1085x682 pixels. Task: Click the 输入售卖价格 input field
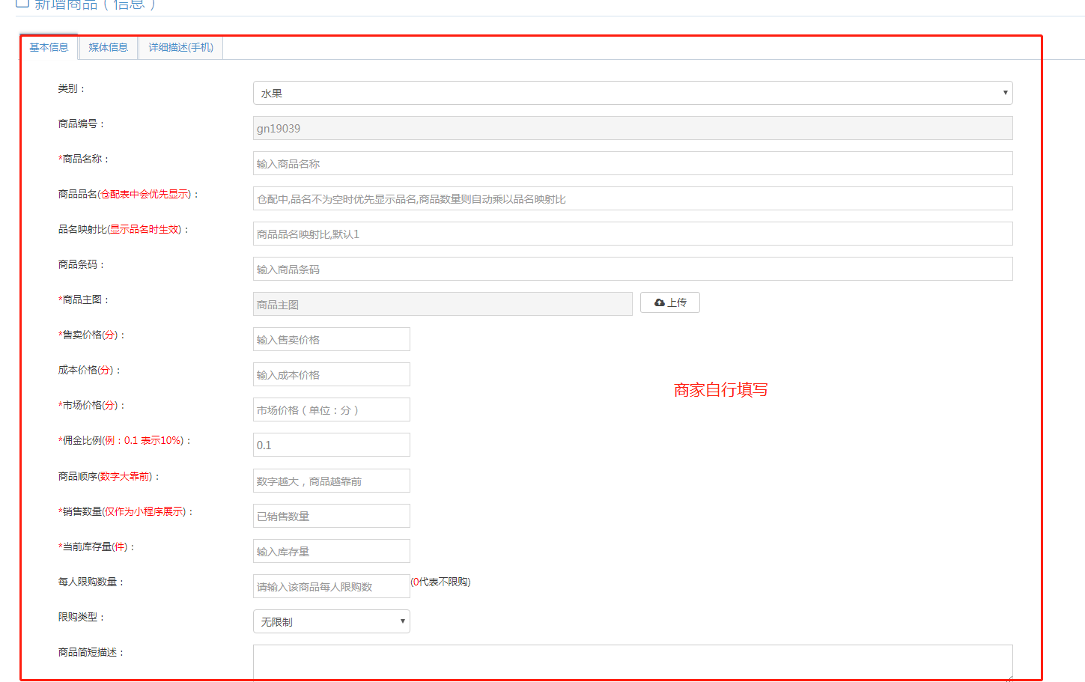pos(332,339)
